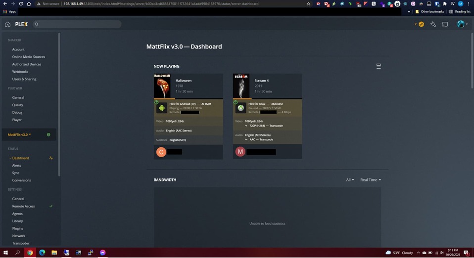
Task: Open Authorized Devices
Action: pos(27,64)
